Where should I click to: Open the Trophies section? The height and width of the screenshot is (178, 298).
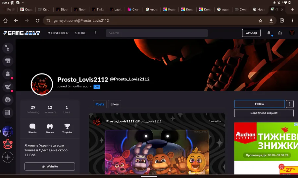pos(67,129)
